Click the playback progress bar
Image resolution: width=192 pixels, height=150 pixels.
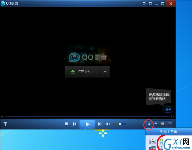(x=87, y=117)
